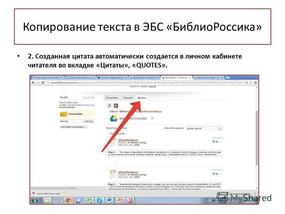This screenshot has width=285, height=214.
Task: Open the Vestnik AKHI download item menu arrow
Action: point(64,193)
